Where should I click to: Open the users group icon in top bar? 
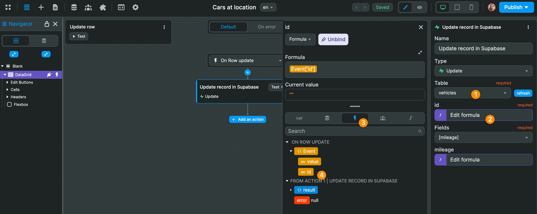click(x=88, y=7)
